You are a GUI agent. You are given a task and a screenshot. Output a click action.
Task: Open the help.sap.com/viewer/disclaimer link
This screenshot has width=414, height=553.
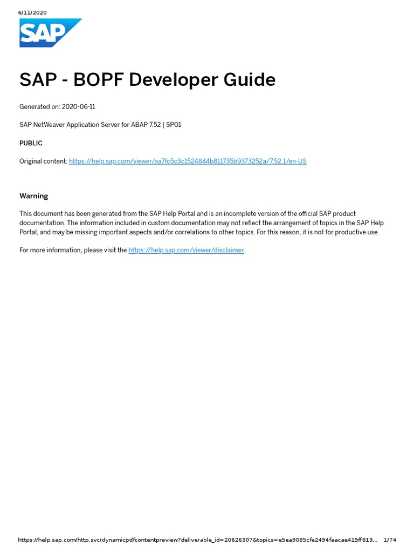[186, 251]
